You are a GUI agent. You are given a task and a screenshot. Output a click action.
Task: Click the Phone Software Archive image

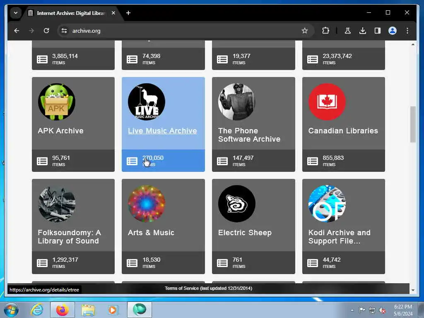click(x=237, y=102)
